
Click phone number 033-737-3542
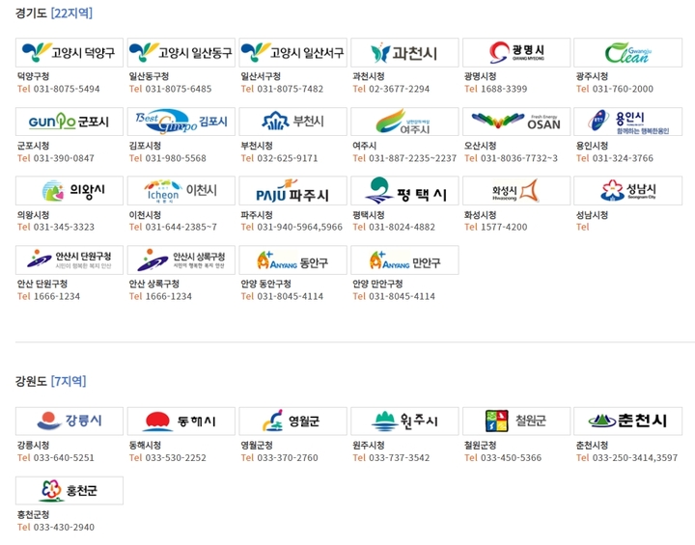(x=399, y=458)
